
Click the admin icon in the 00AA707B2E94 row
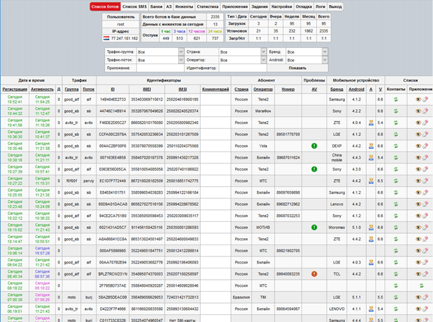click(x=371, y=262)
